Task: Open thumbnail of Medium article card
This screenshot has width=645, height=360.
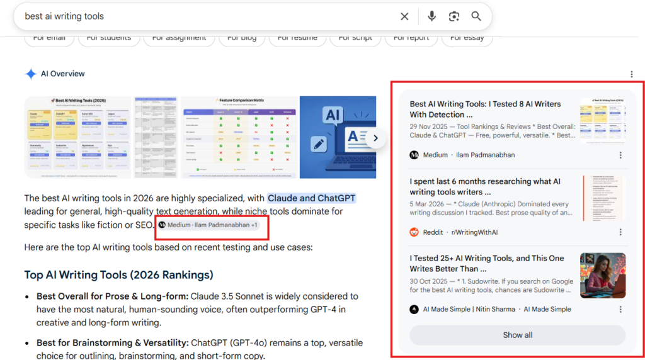Action: (x=603, y=120)
